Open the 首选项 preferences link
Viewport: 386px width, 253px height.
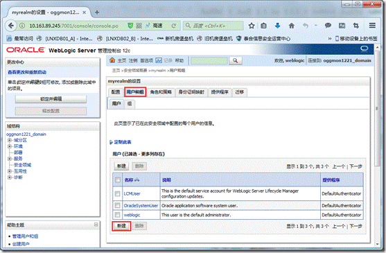click(x=147, y=60)
